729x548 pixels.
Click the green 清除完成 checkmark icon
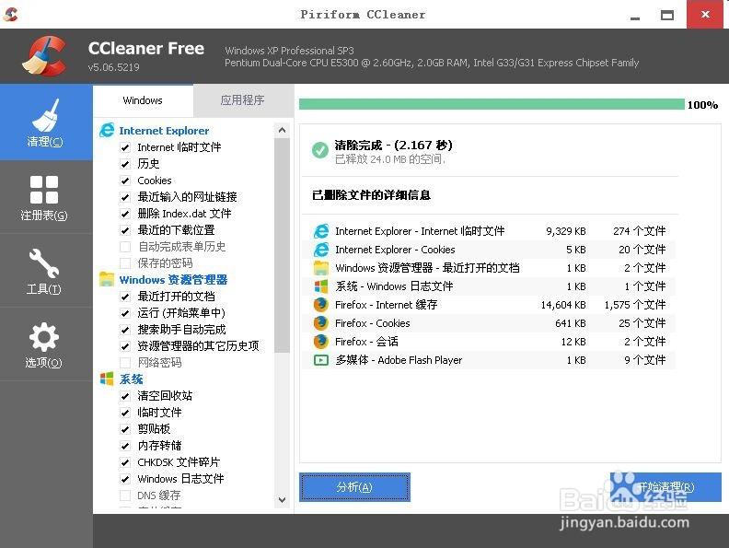320,150
